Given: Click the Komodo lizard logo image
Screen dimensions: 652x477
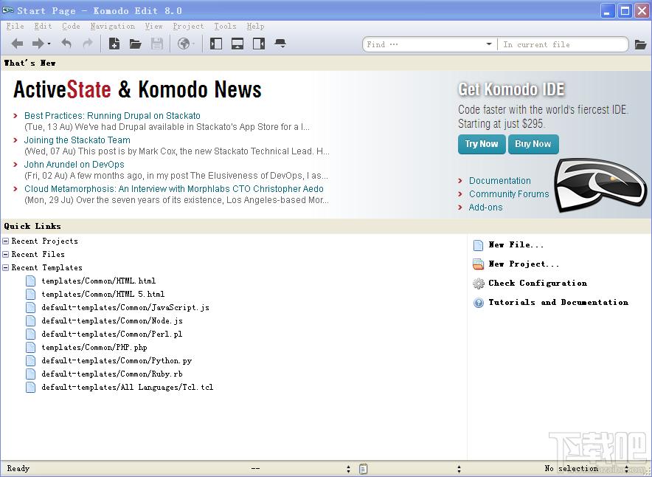Looking at the screenshot, I should click(x=600, y=185).
